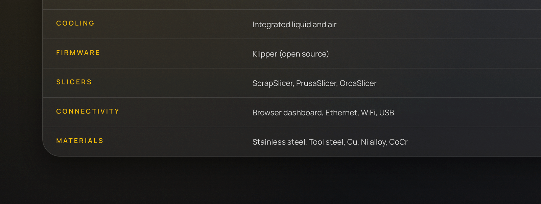Click the MATERIALS spec label
This screenshot has width=541, height=204.
[x=79, y=141]
